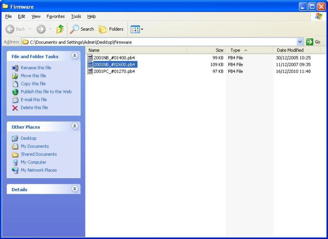Click the My Computer icon in Other Places
This screenshot has height=239, width=328.
[15, 162]
